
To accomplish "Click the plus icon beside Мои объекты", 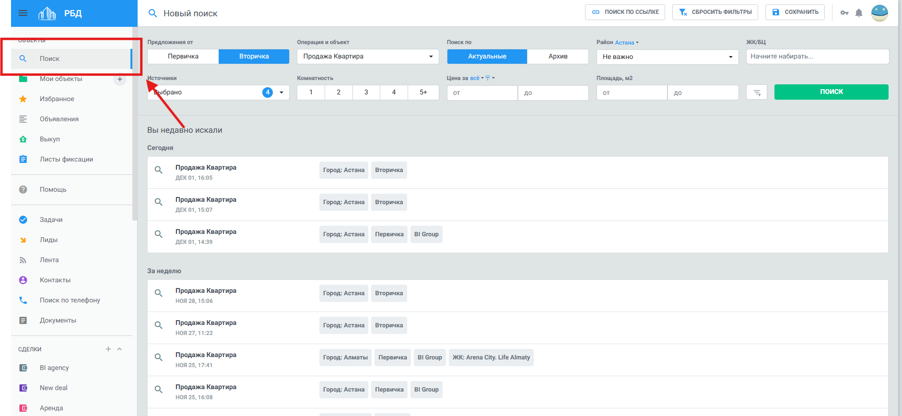I will coord(120,79).
